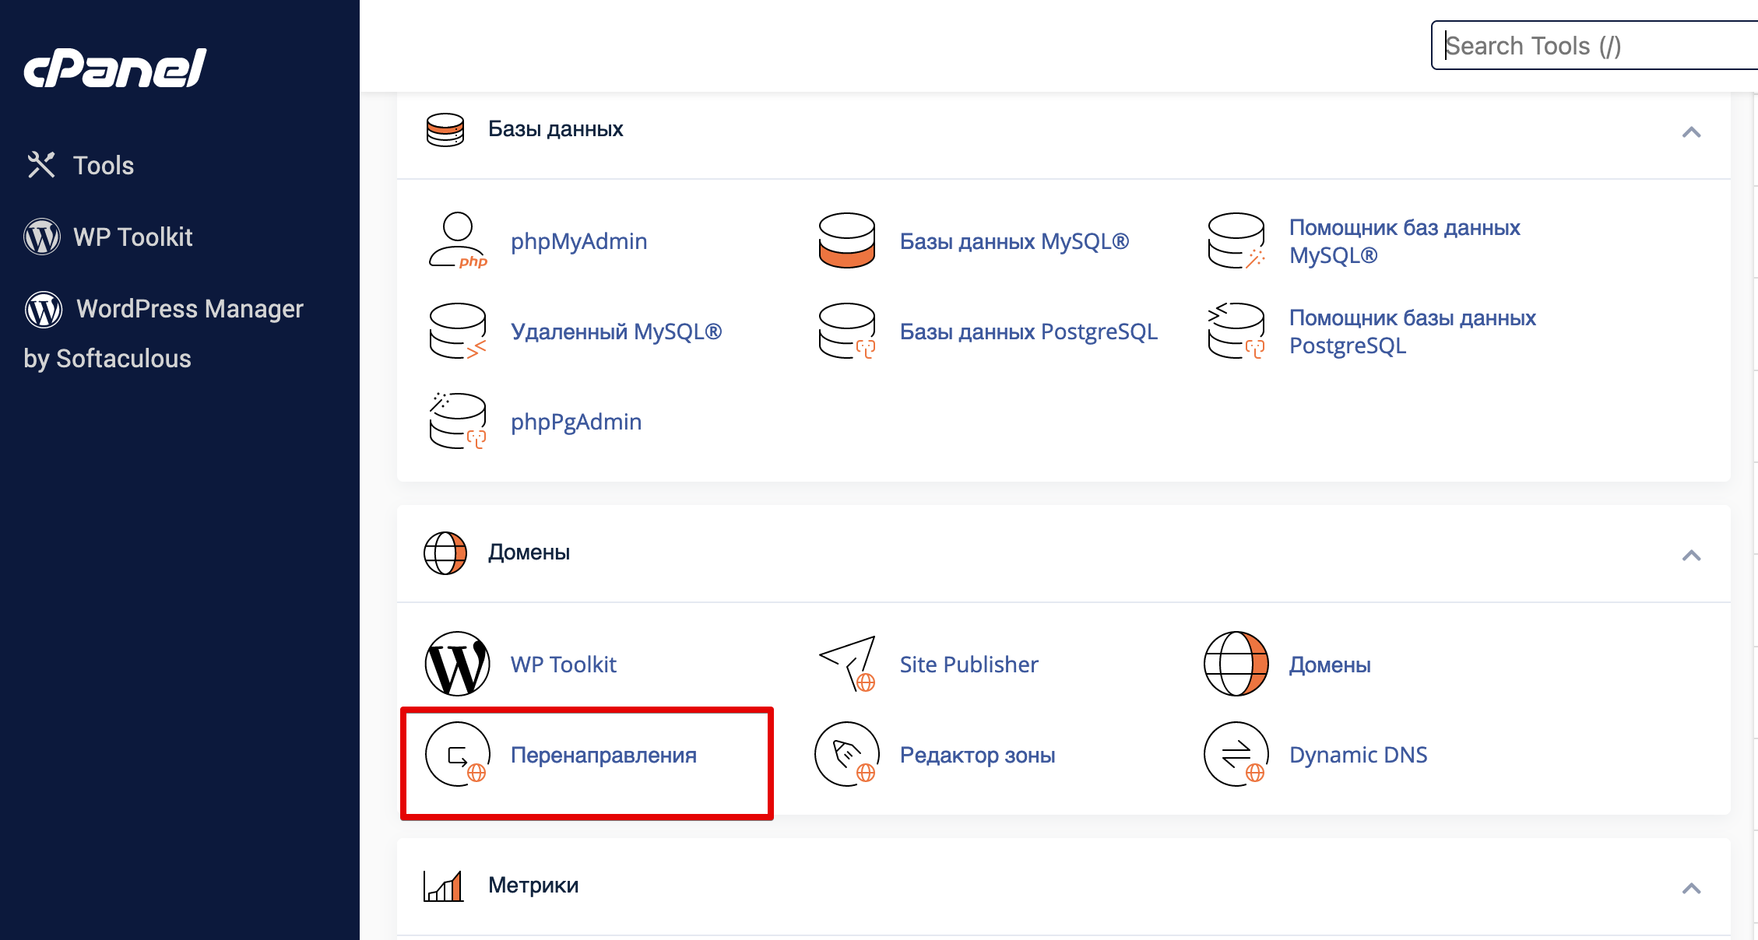Viewport: 1758px width, 940px height.
Task: Click the Site Publisher paper plane icon
Action: tap(847, 664)
